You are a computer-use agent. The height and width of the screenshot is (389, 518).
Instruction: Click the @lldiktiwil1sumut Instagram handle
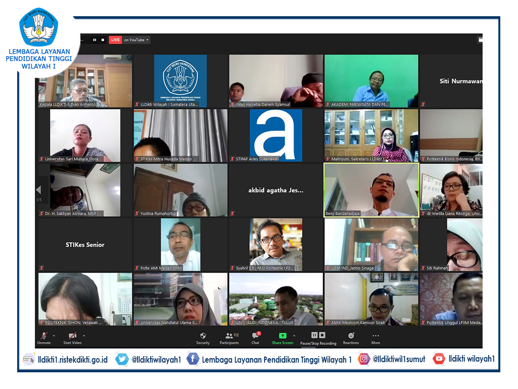click(x=399, y=359)
